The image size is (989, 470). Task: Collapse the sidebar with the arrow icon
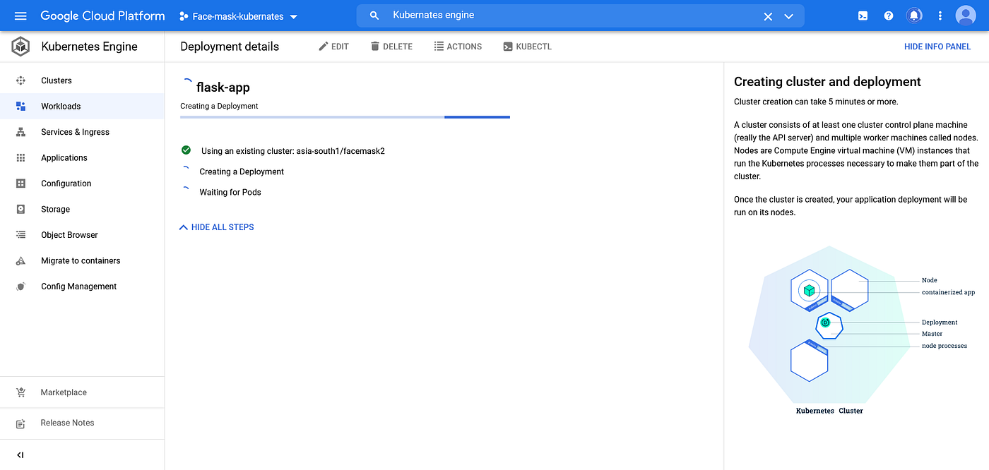(x=20, y=455)
